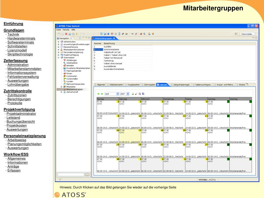The width and height of the screenshot is (264, 198).
Task: Select the Aushilfen row in the table
Action: [123, 47]
